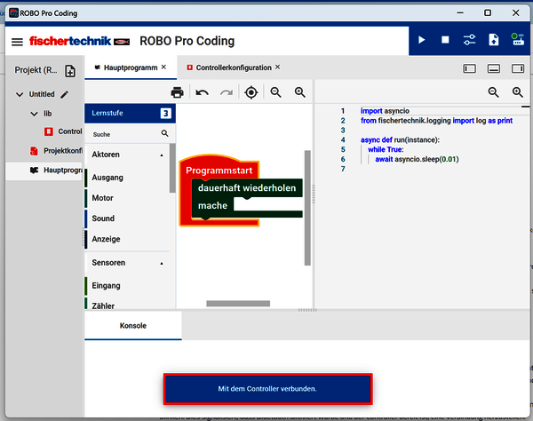Click code line with while True
The image size is (533, 421).
point(386,149)
